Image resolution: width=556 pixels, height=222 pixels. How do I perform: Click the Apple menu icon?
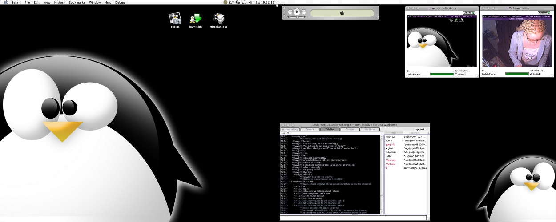(x=6, y=3)
